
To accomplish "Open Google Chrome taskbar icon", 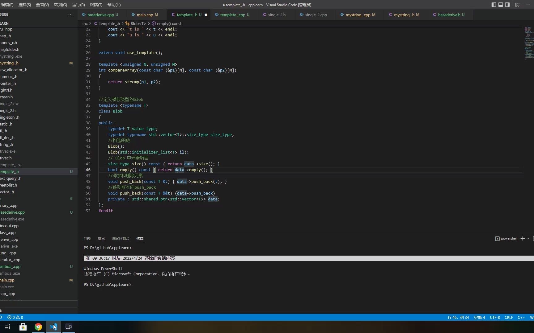I will 38,327.
